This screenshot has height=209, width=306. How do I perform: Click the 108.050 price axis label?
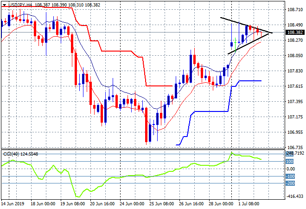pyautogui.click(x=295, y=56)
